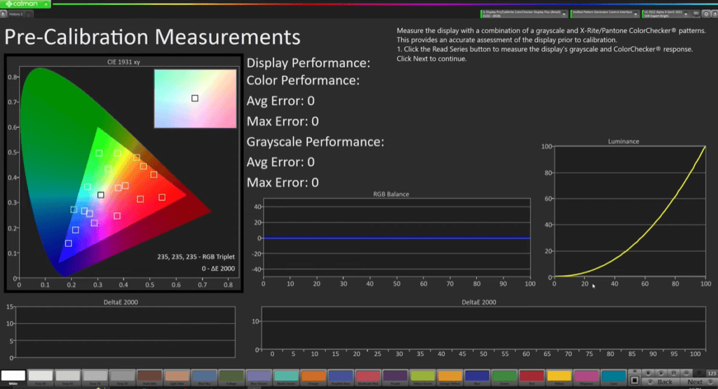Select the Gray 65 patch
Viewport: 718px width, 389px height.
click(x=68, y=377)
